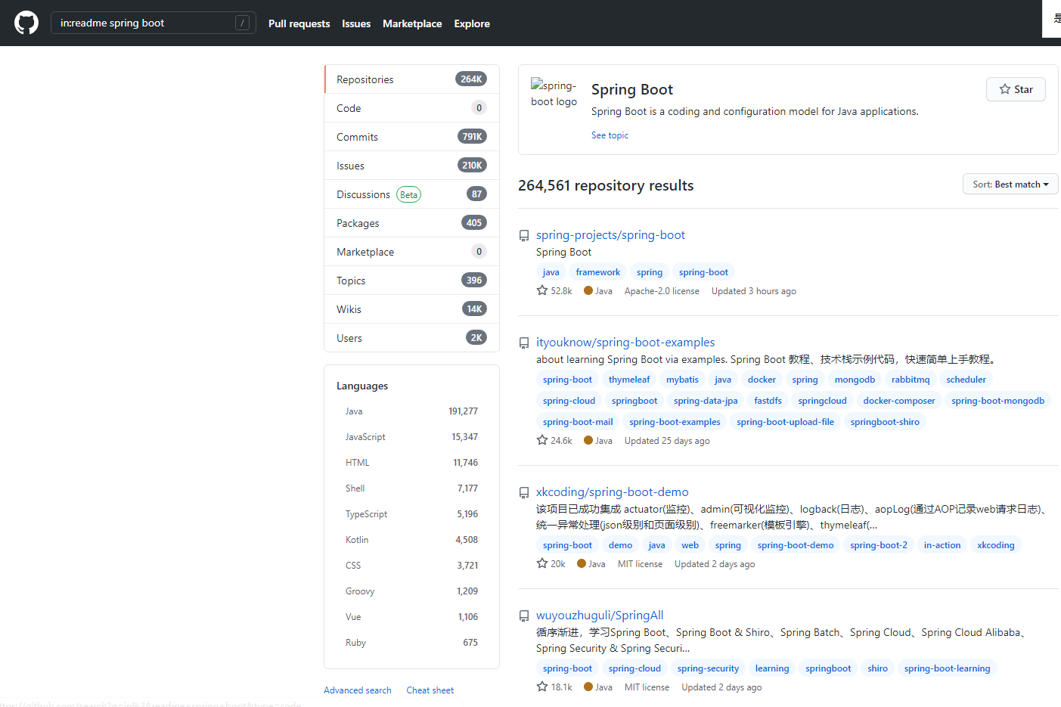Click the spring-data-jpa topic tag

706,401
